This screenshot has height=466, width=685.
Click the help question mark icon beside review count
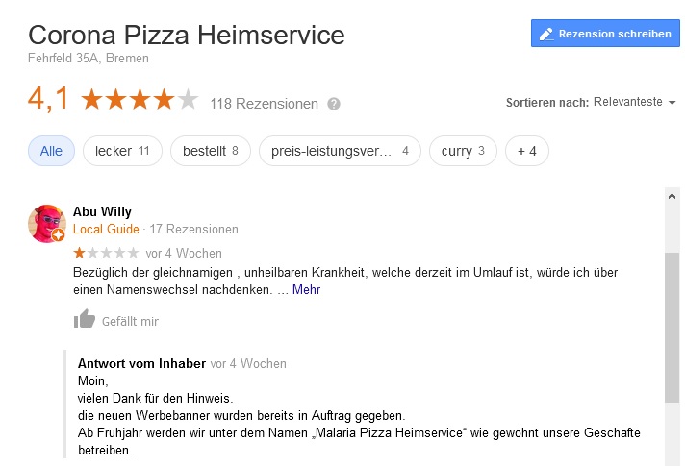tap(334, 104)
